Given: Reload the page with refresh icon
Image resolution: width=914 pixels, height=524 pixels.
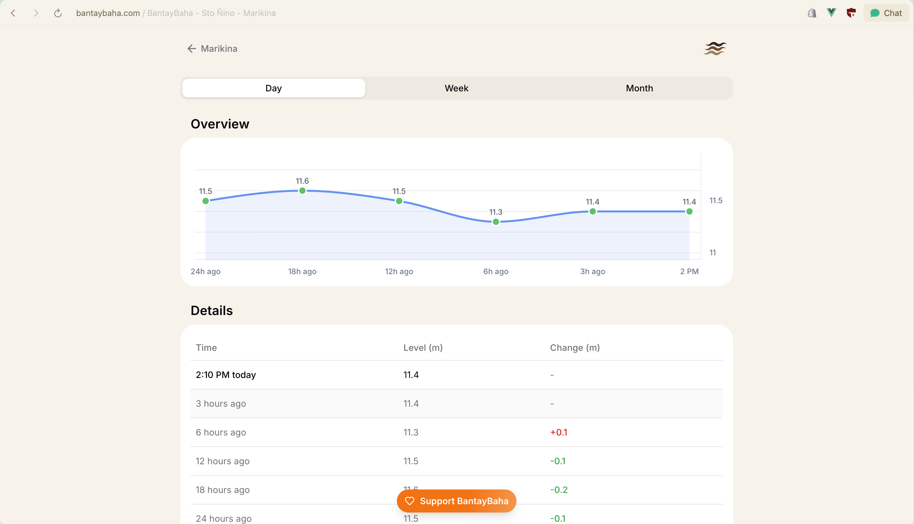Looking at the screenshot, I should coord(58,13).
